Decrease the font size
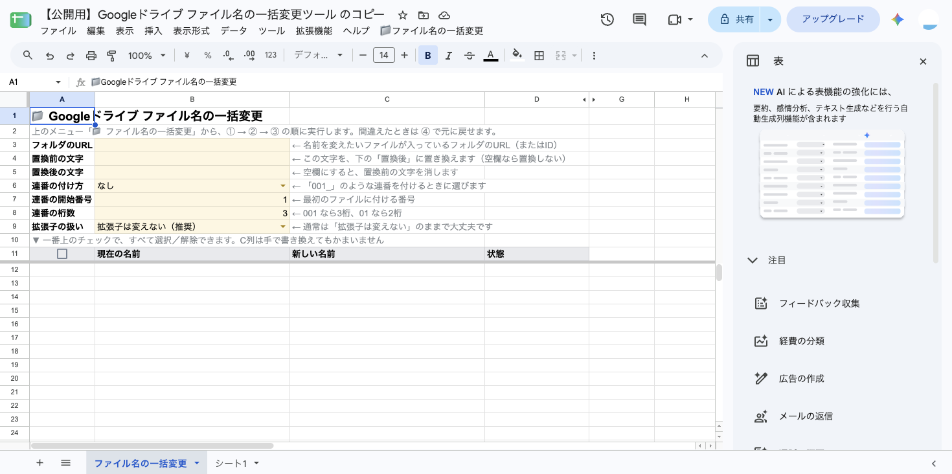The height and width of the screenshot is (474, 952). click(363, 56)
